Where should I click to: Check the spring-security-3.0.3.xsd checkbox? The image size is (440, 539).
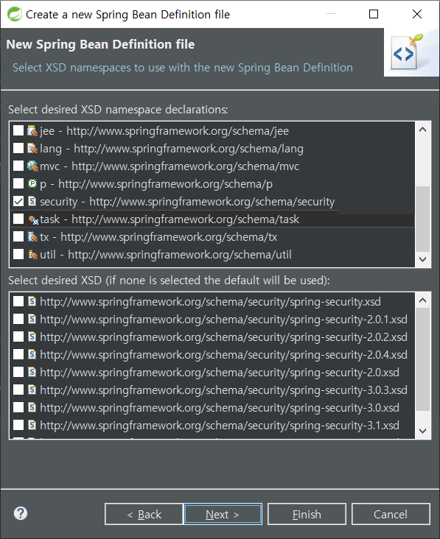(x=18, y=390)
